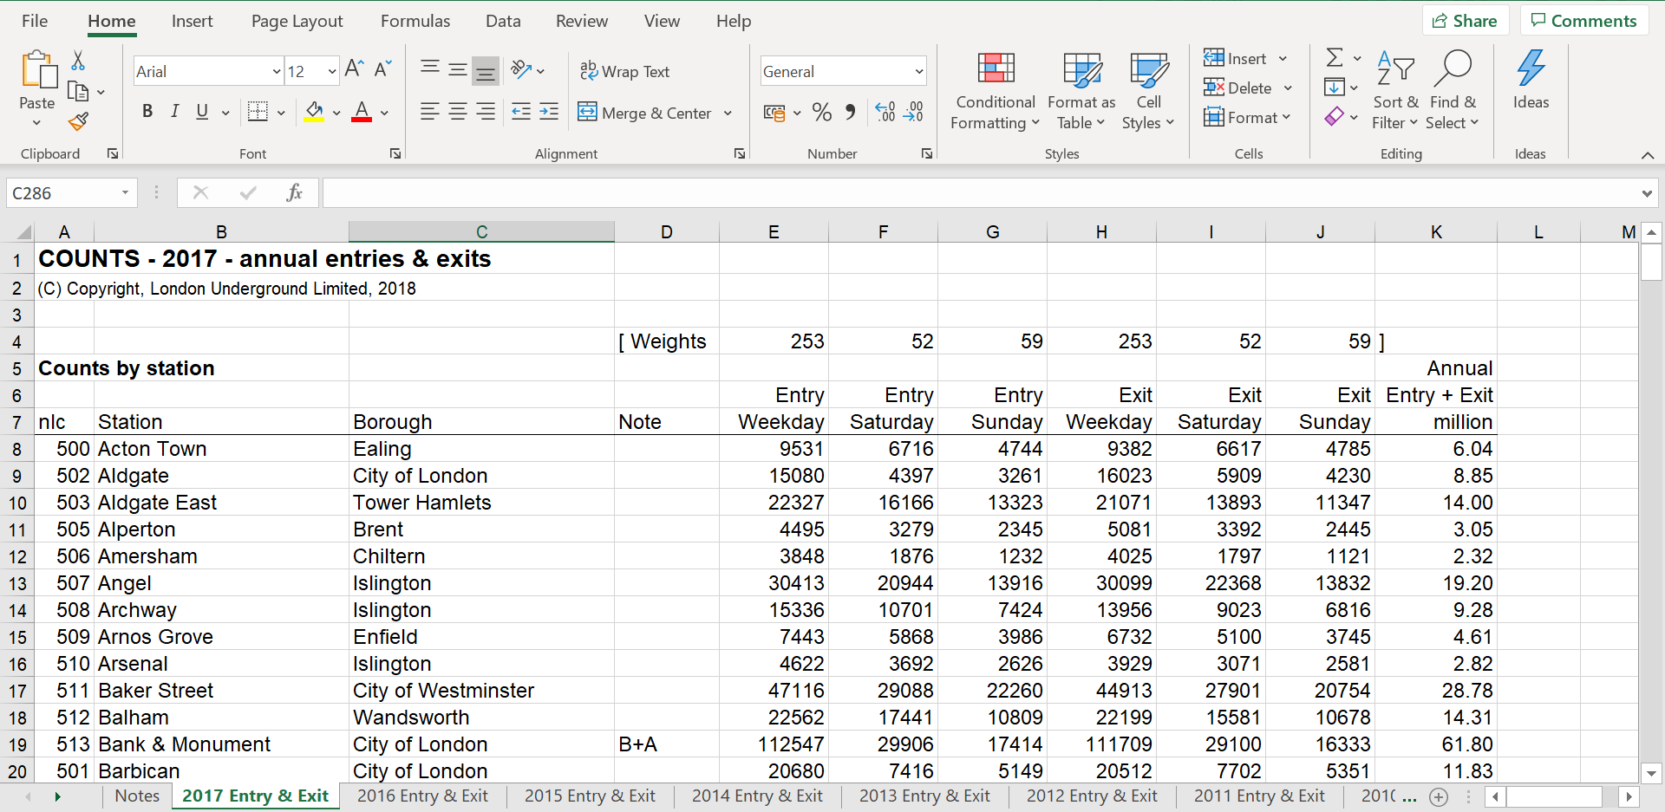Screen dimensions: 1665x812
Task: Apply Percent Style number format
Action: tap(822, 113)
